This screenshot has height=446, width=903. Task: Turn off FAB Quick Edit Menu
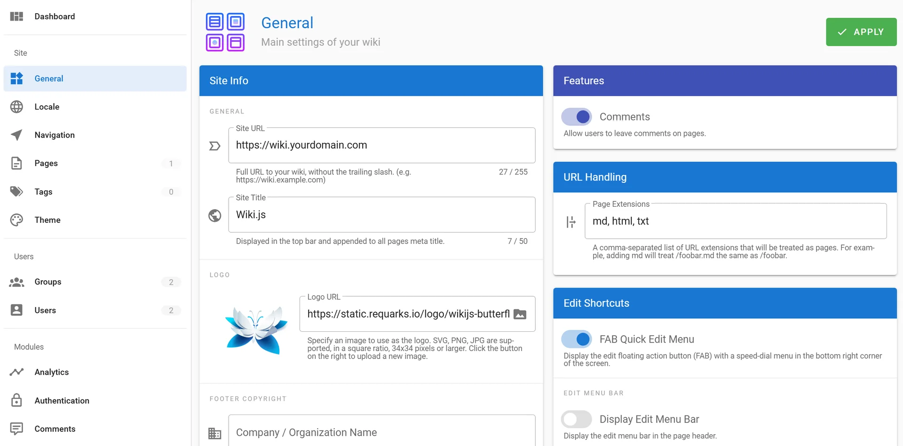577,339
